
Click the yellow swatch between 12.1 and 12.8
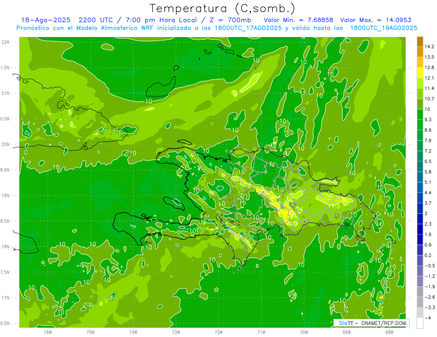(x=420, y=73)
